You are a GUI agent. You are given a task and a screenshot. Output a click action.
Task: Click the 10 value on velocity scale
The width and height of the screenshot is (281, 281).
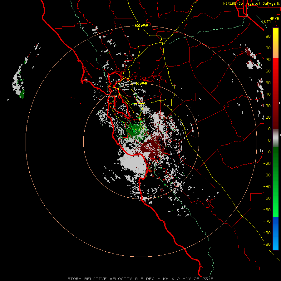click(268, 129)
